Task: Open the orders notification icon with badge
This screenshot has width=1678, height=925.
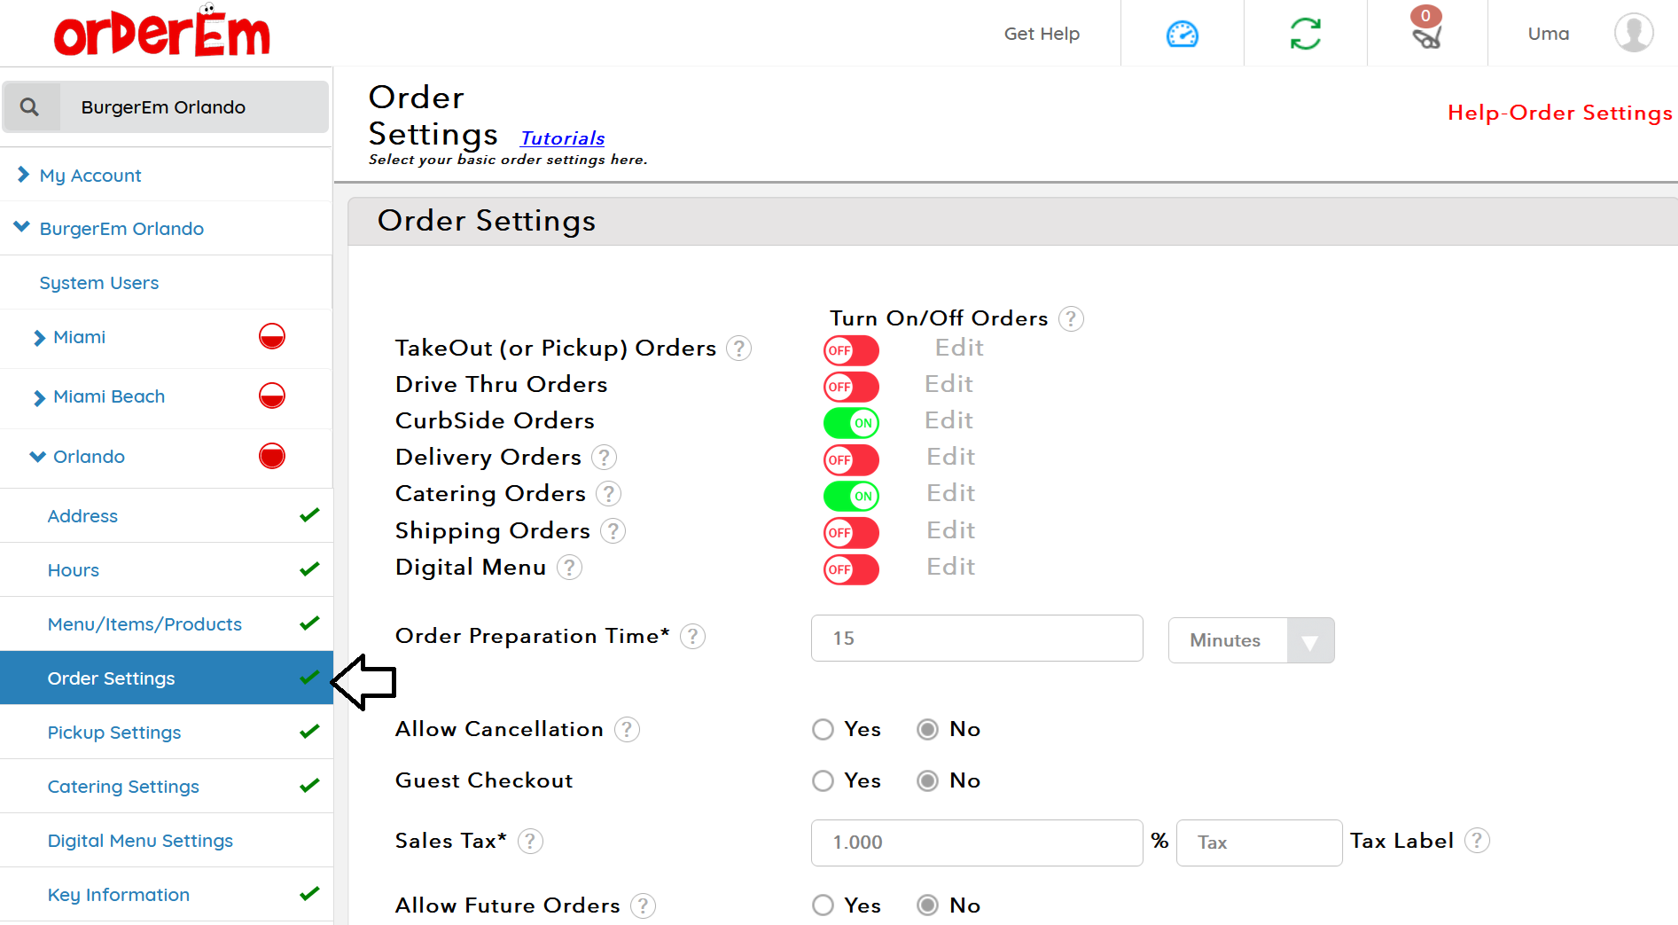Action: tap(1426, 29)
